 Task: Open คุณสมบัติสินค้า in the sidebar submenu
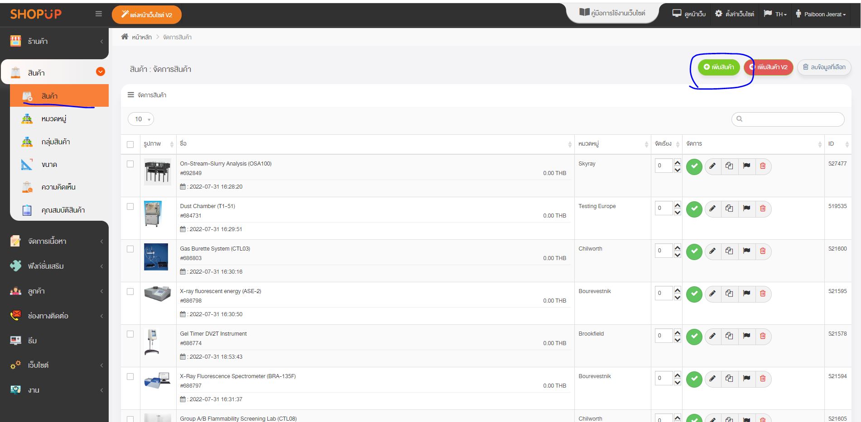coord(59,210)
